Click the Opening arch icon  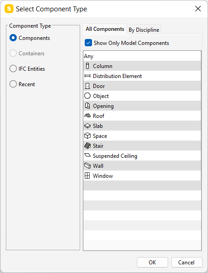pos(87,106)
